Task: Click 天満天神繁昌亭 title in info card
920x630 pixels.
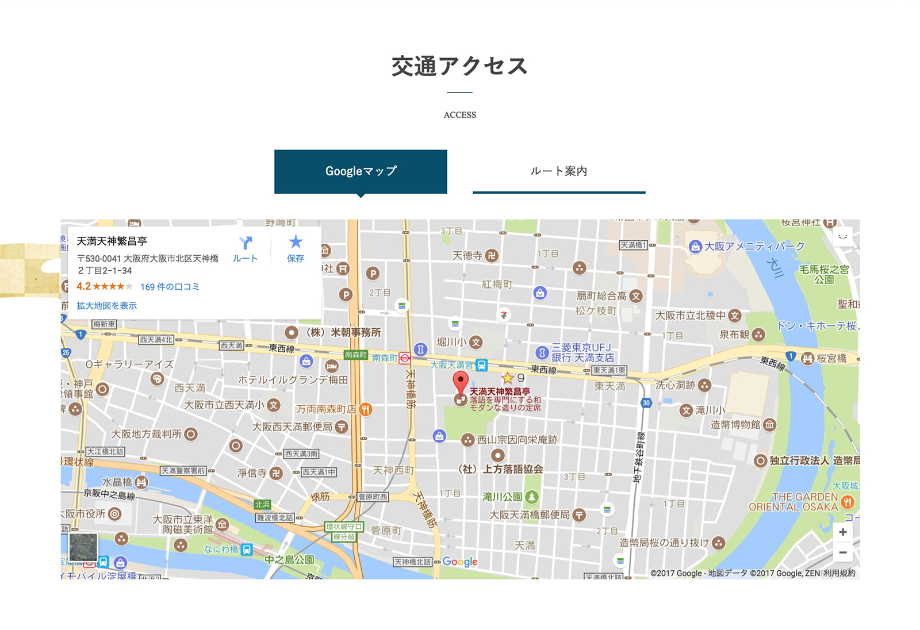Action: coord(112,241)
